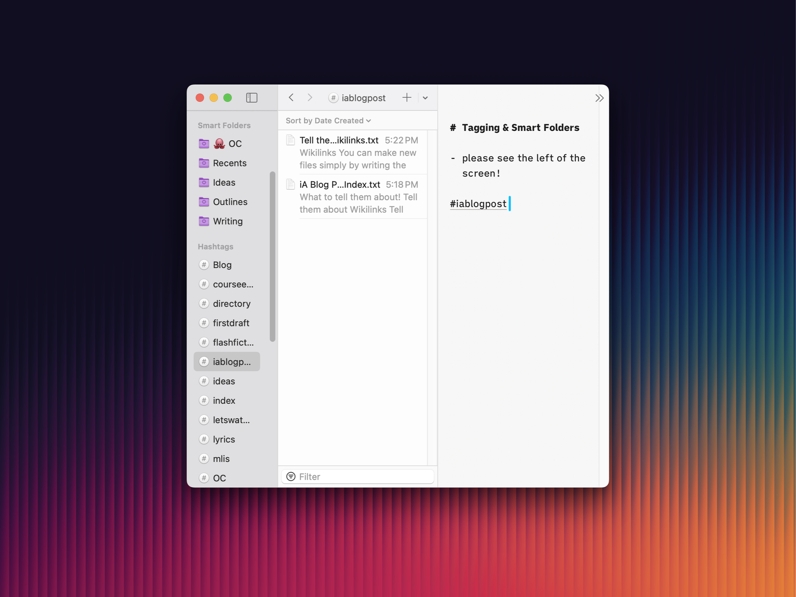Go forward with the right chevron
796x597 pixels.
pyautogui.click(x=310, y=98)
